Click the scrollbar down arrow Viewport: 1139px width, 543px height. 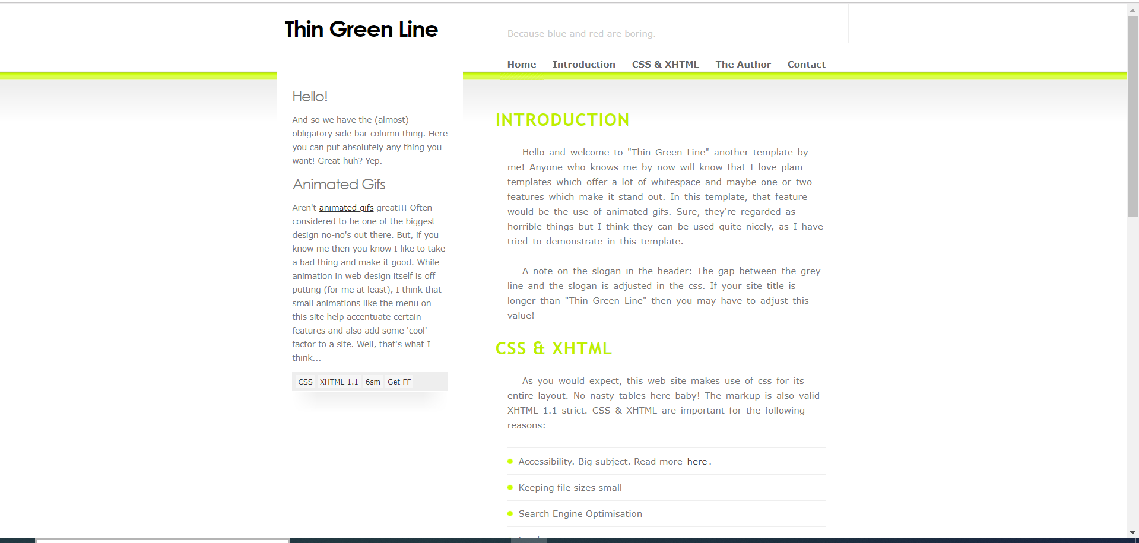point(1132,533)
